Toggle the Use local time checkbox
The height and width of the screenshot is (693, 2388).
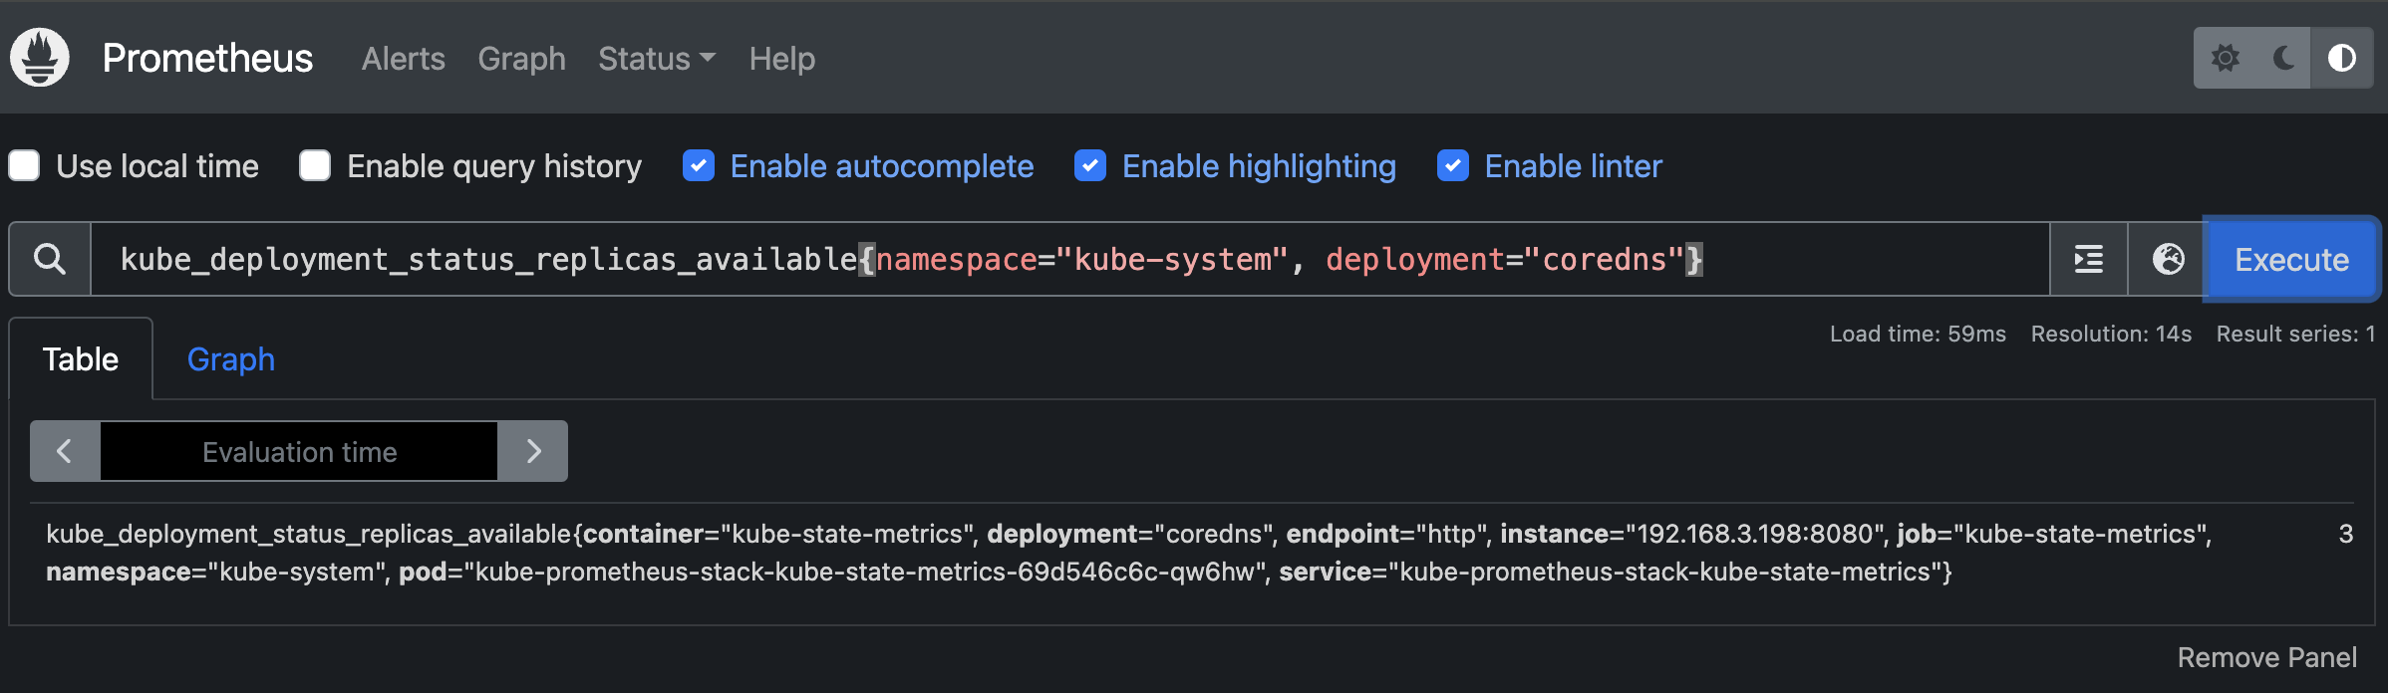click(24, 165)
